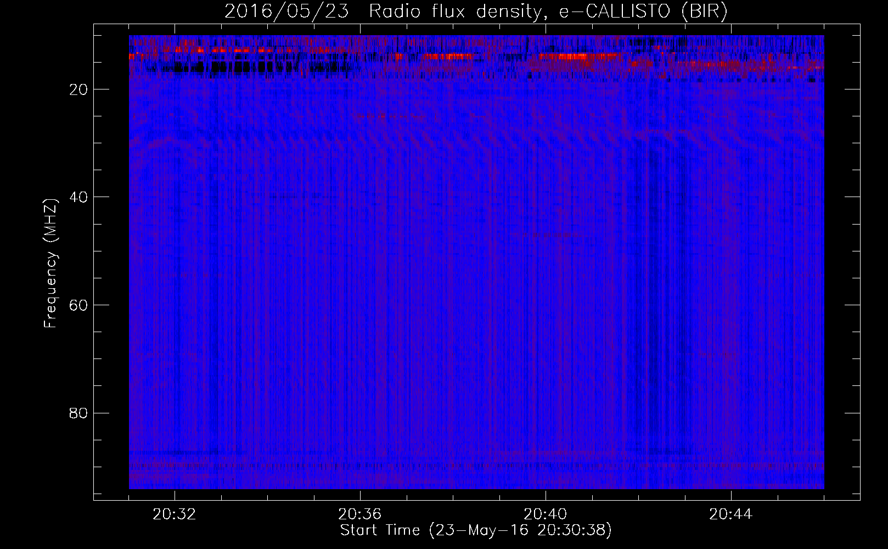The height and width of the screenshot is (549, 888).
Task: Click the 20:36 time tick label
Action: [360, 514]
